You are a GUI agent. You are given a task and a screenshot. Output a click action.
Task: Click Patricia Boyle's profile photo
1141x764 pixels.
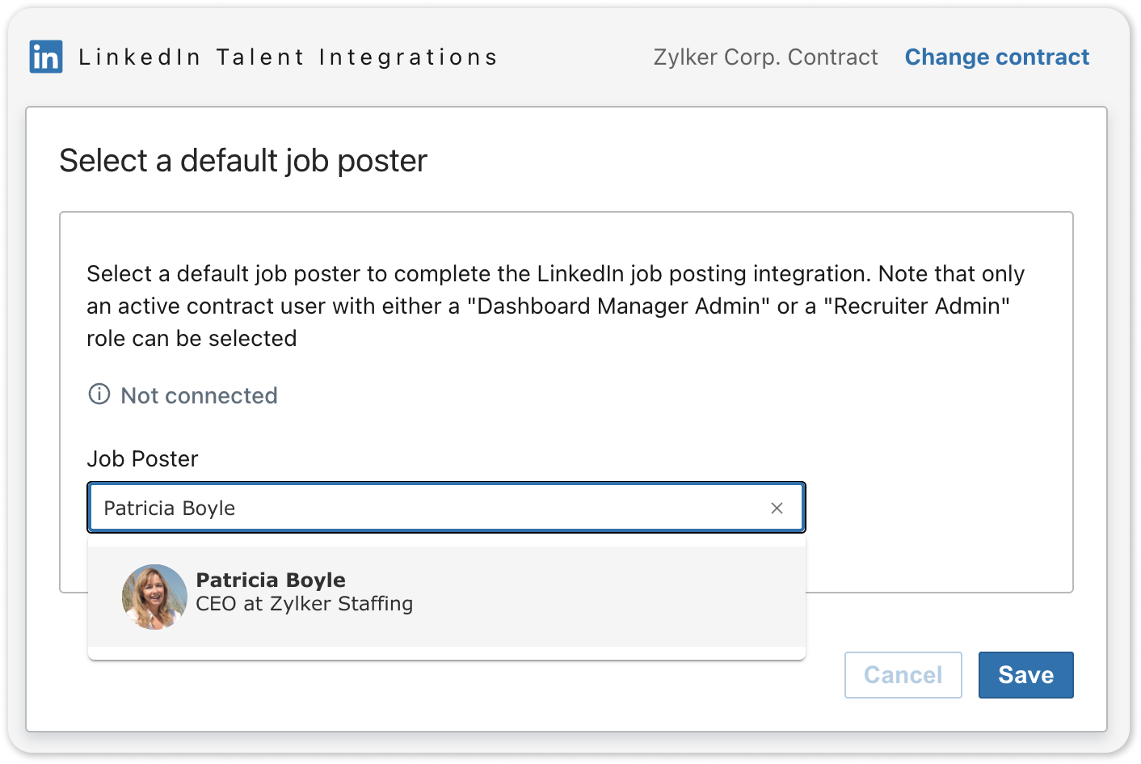154,597
